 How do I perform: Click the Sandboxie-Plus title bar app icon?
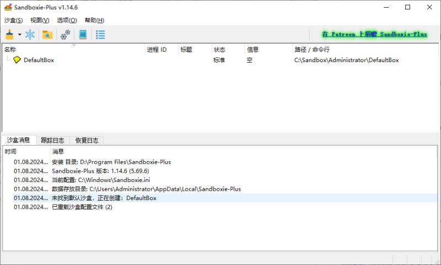point(8,7)
